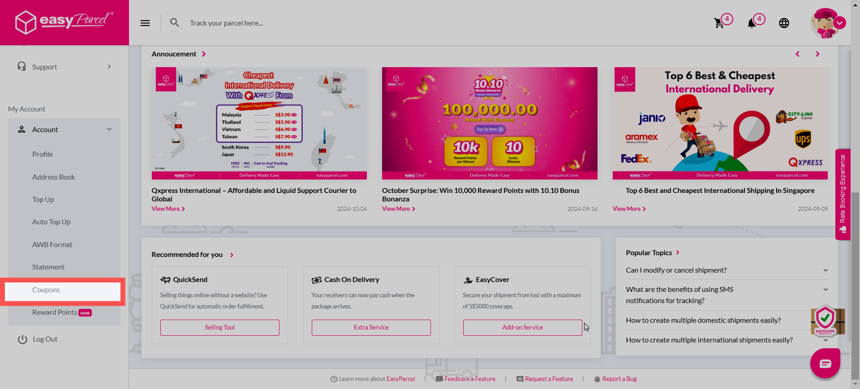Click the Feedback a Feature link
The width and height of the screenshot is (860, 389).
470,379
